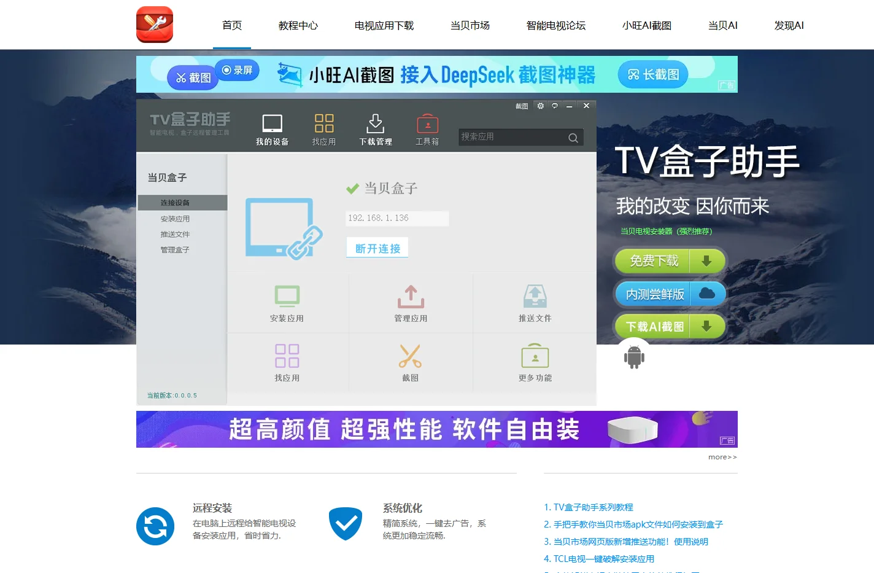Viewport: 874px width, 573px height.
Task: Select 管理盒子 in sidebar
Action: tap(175, 249)
